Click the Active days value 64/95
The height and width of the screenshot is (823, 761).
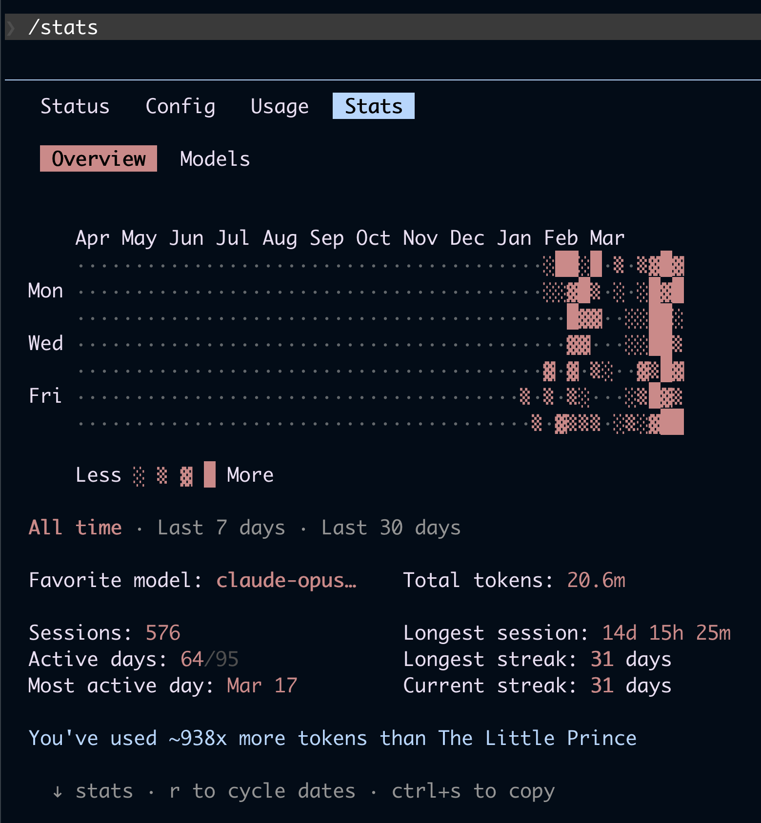click(x=209, y=659)
